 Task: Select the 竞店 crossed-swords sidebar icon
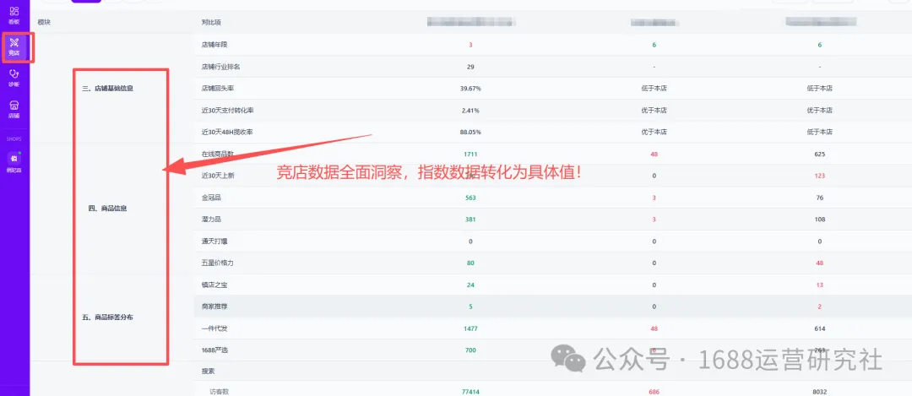click(14, 47)
